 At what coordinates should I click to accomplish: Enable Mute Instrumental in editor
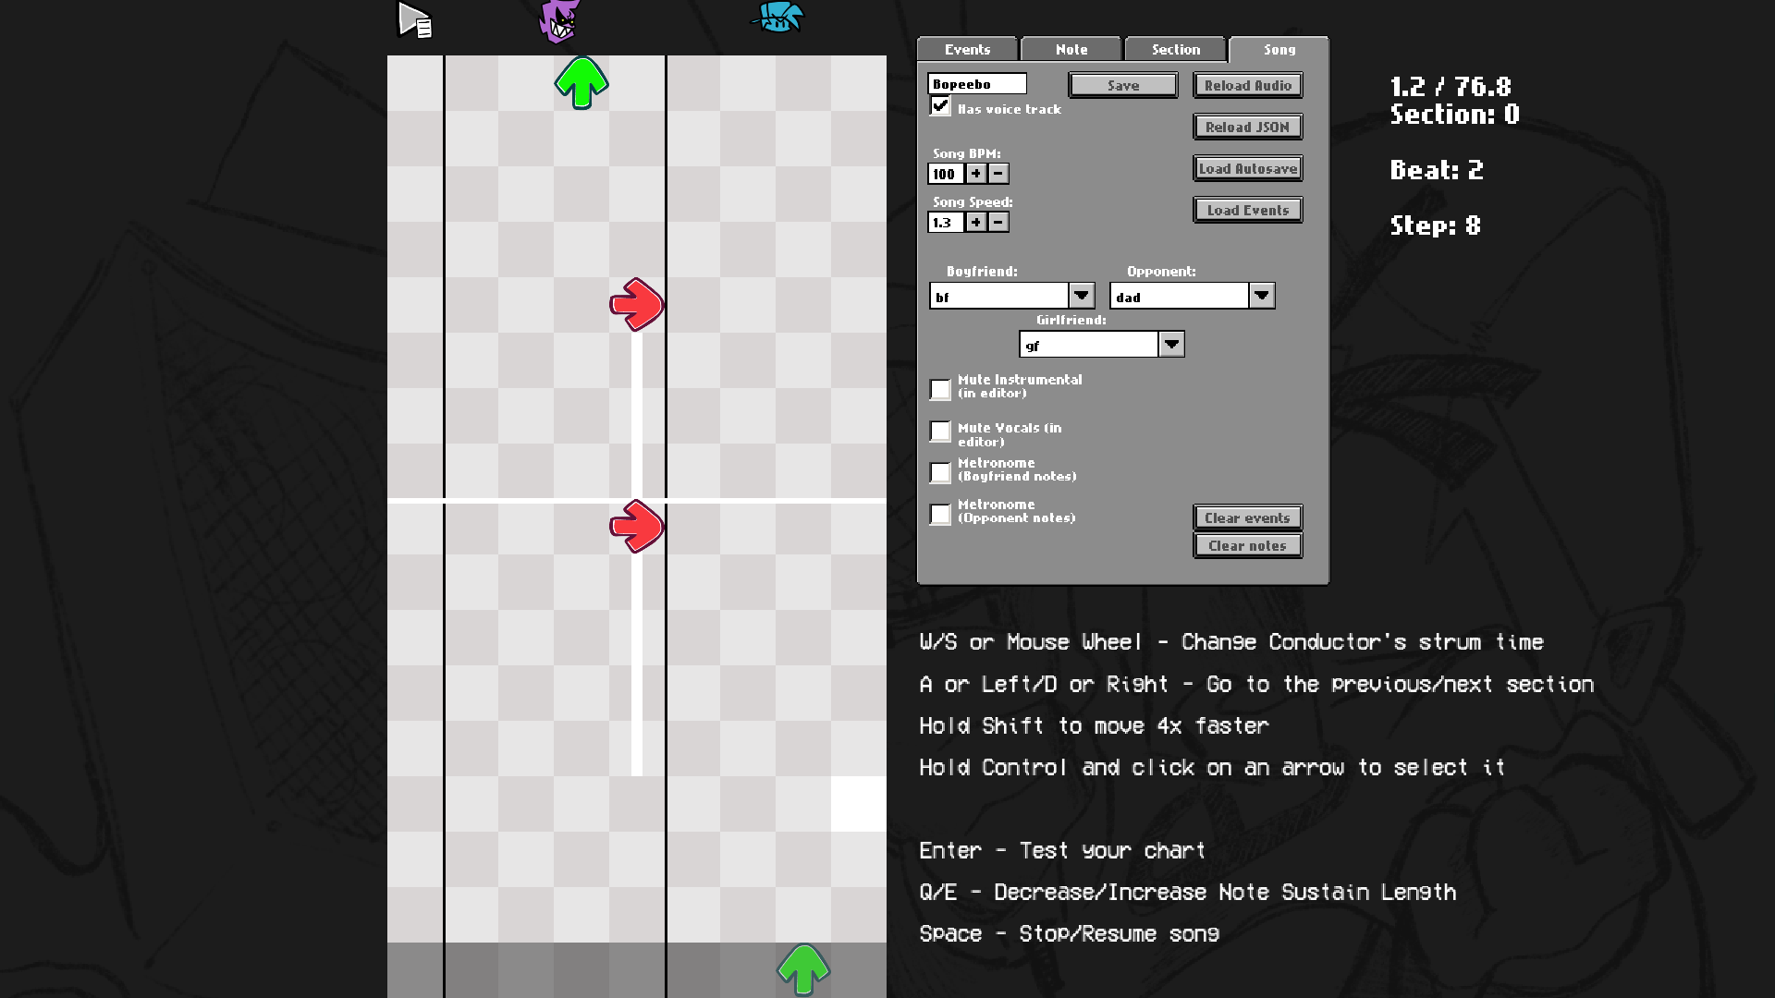[x=940, y=389]
